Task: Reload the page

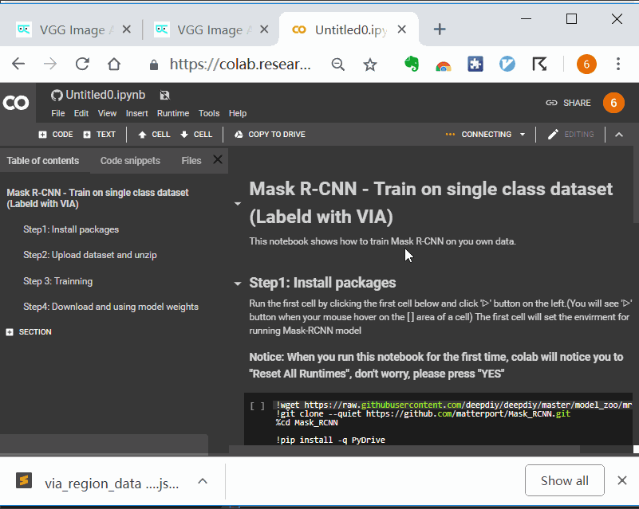Action: (x=82, y=64)
